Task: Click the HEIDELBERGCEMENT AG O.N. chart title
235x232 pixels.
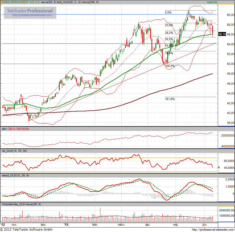Action: pyautogui.click(x=21, y=2)
